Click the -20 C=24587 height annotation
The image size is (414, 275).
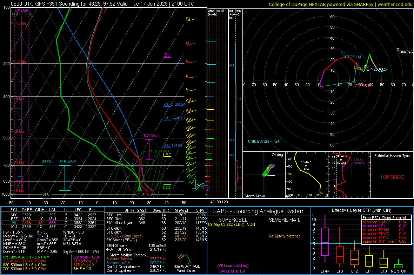(175, 118)
